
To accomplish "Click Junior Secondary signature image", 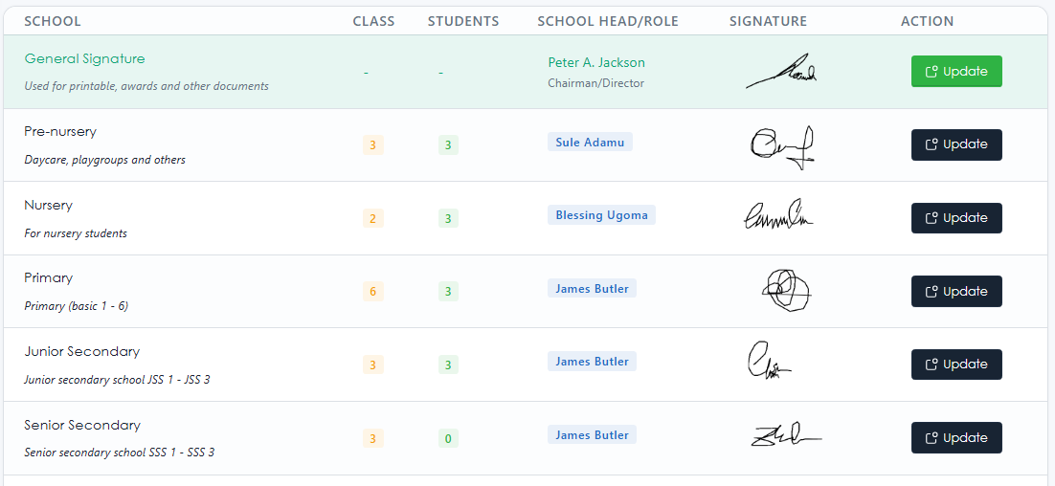I will 769,362.
